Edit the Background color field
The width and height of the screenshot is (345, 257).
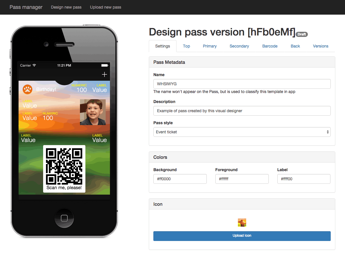[x=180, y=179]
